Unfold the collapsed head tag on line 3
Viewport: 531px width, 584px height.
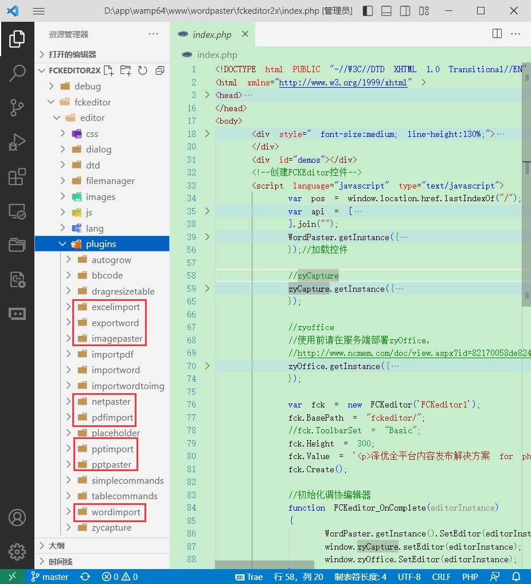tap(207, 95)
